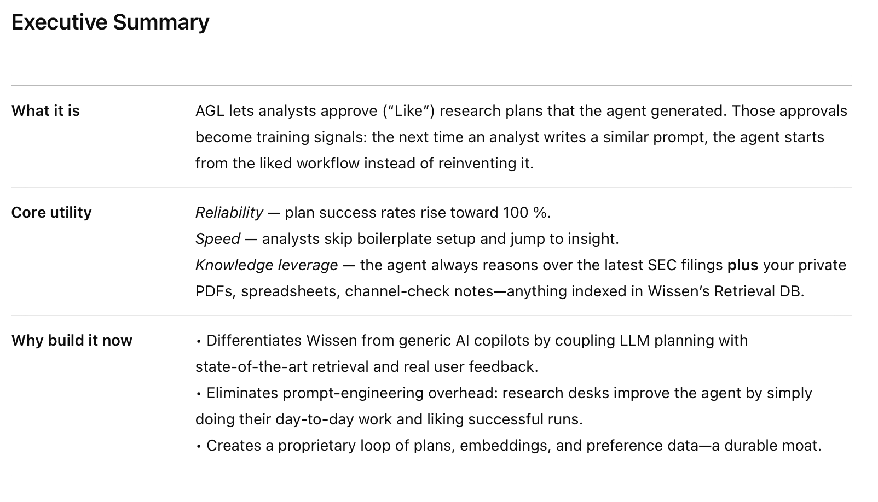Click the line 'from the liked workflow'
878x502 pixels.
click(278, 164)
